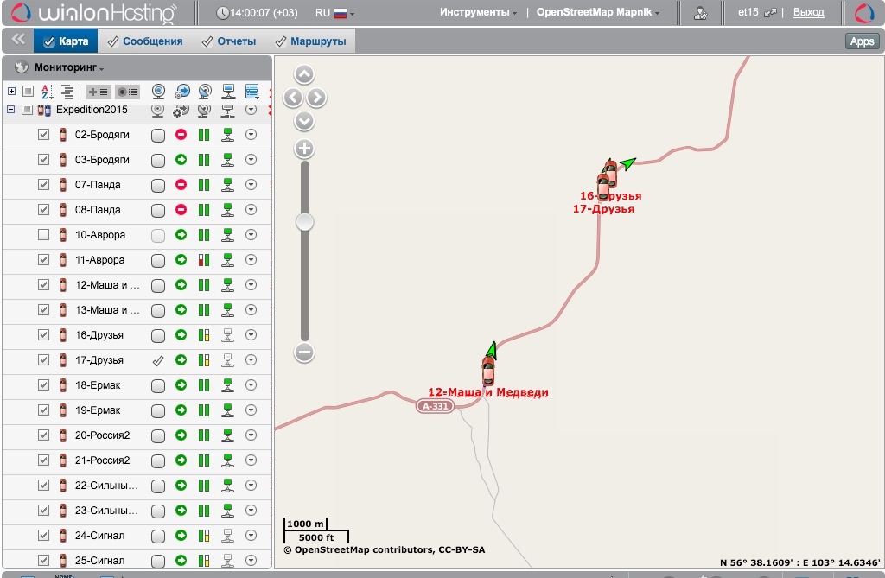The height and width of the screenshot is (578, 885).
Task: Pan the map right with arrow button
Action: coord(317,98)
